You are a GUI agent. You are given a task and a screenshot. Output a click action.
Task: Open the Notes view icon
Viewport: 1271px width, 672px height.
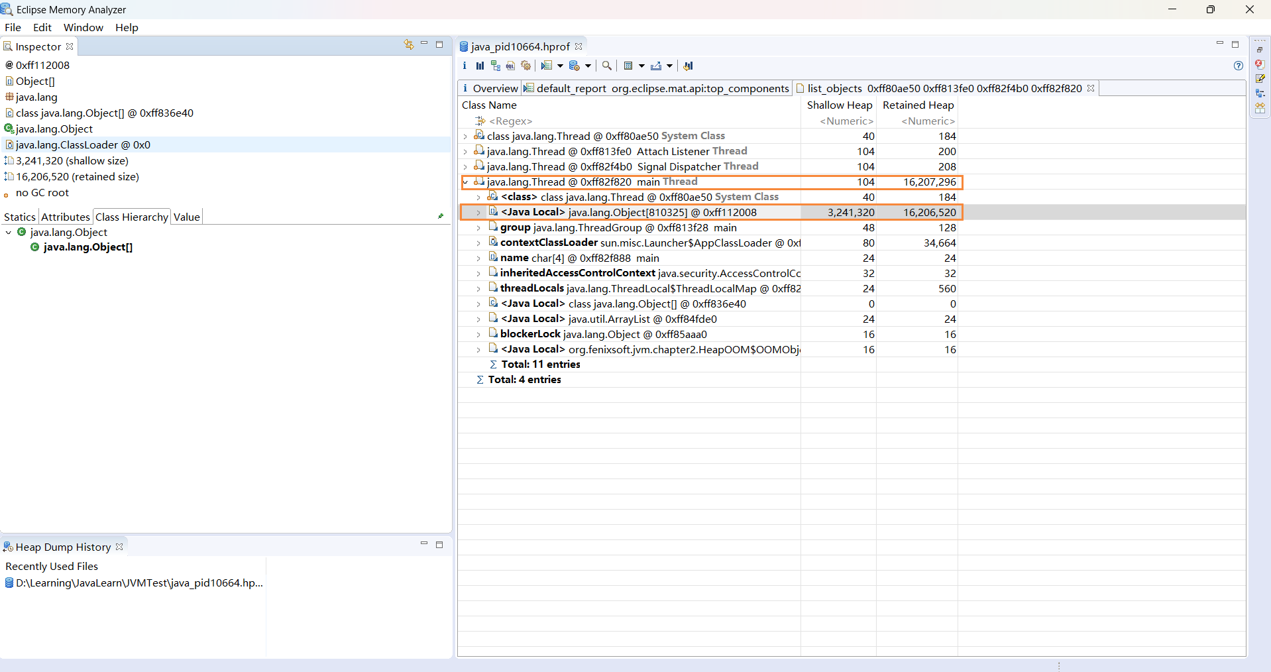pos(1260,79)
